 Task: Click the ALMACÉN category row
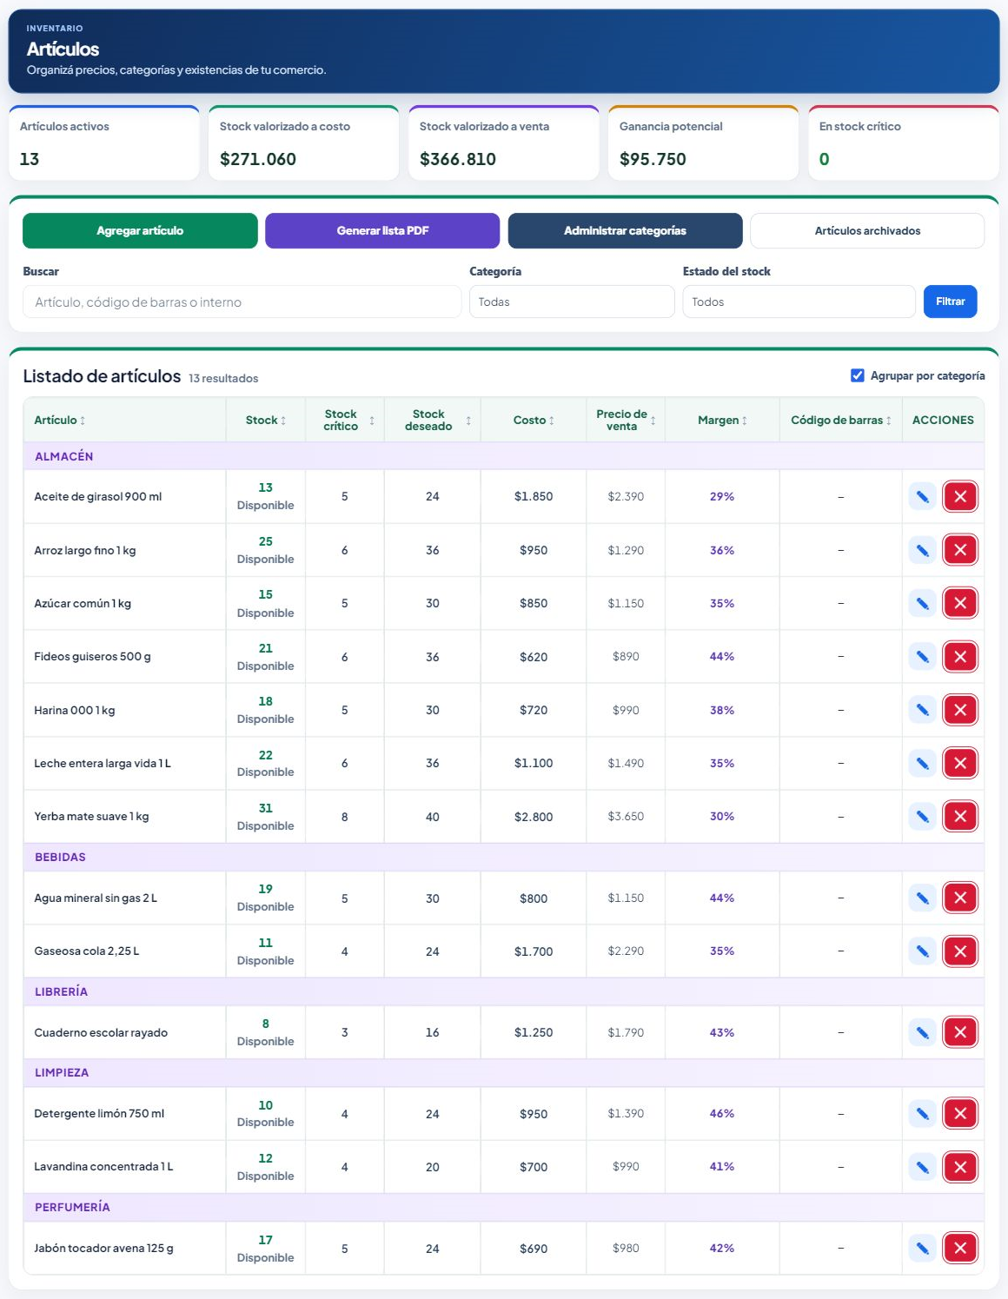pos(504,456)
